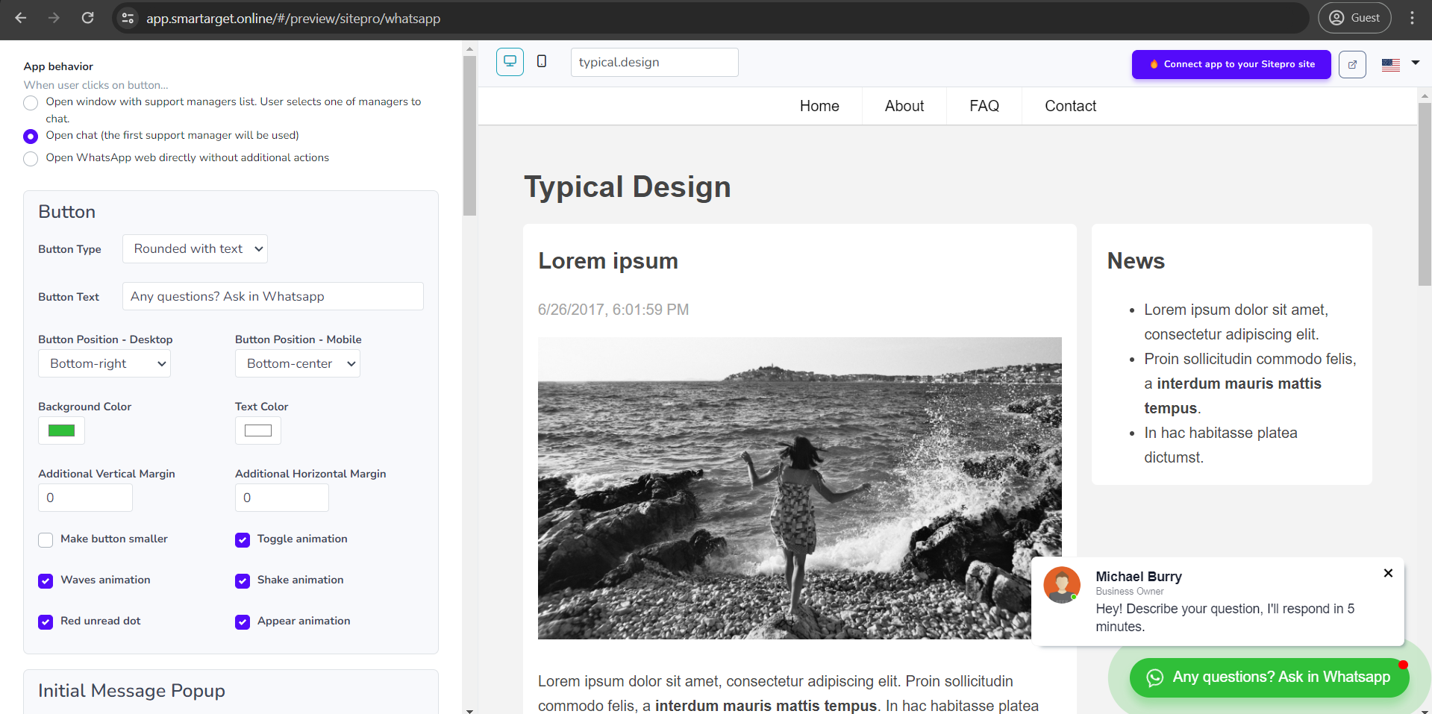Click Michael Burry's avatar picture
Image resolution: width=1432 pixels, height=714 pixels.
1062,584
